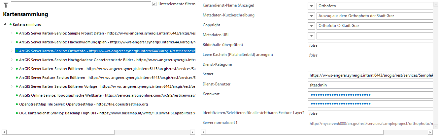Open dropdown beside Copyright field

pos(312,26)
